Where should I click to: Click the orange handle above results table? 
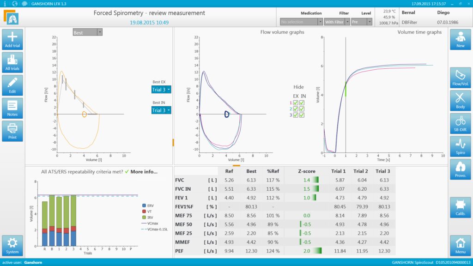coord(236,166)
